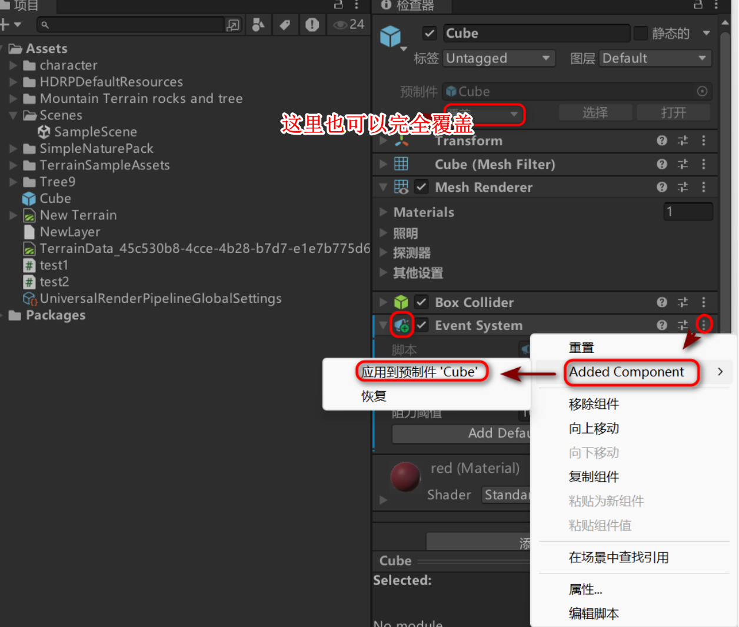Viewport: 739px width, 627px height.
Task: Open the Project panel three-dot menu
Action: [357, 5]
